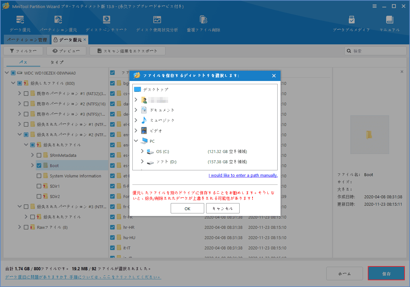Switch to the パーティション管理 tab
This screenshot has width=410, height=287.
pos(27,40)
